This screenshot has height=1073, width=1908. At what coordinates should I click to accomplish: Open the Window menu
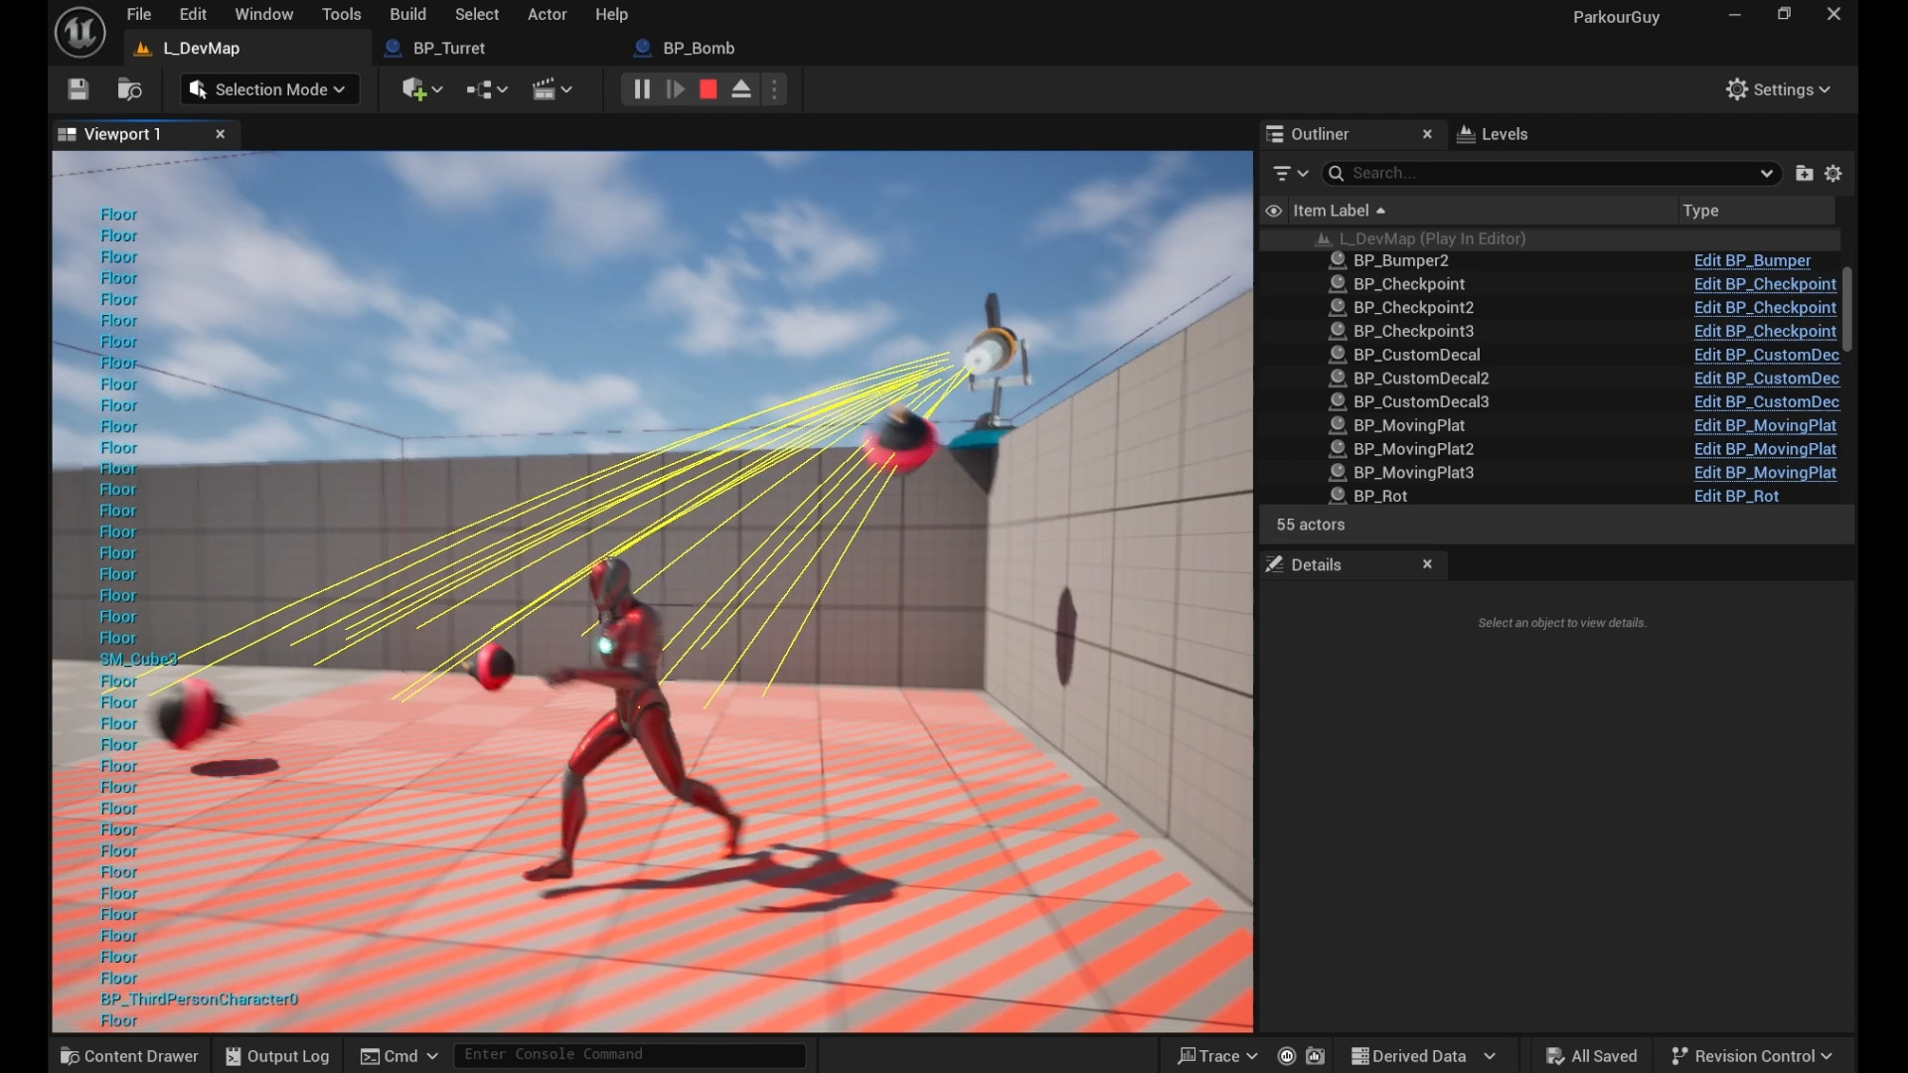(x=263, y=14)
